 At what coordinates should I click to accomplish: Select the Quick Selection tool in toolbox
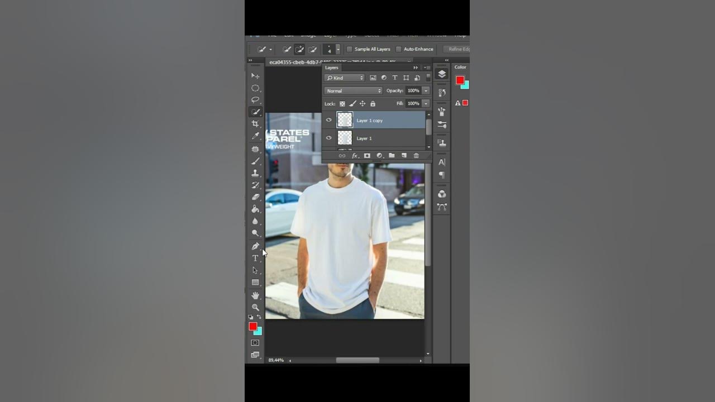255,112
